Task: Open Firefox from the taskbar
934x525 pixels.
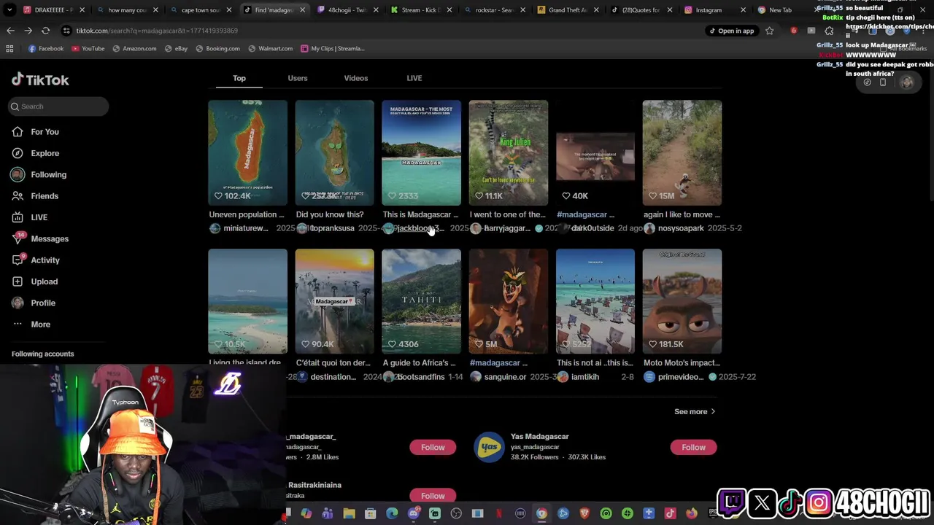Action: coord(692,514)
